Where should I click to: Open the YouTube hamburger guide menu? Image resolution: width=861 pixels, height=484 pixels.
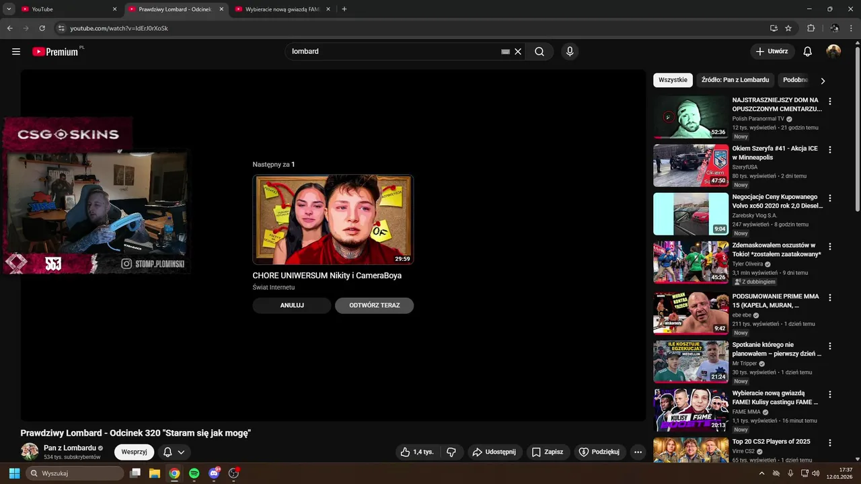point(16,52)
